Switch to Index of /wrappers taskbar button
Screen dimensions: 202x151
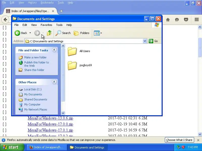[46, 147]
